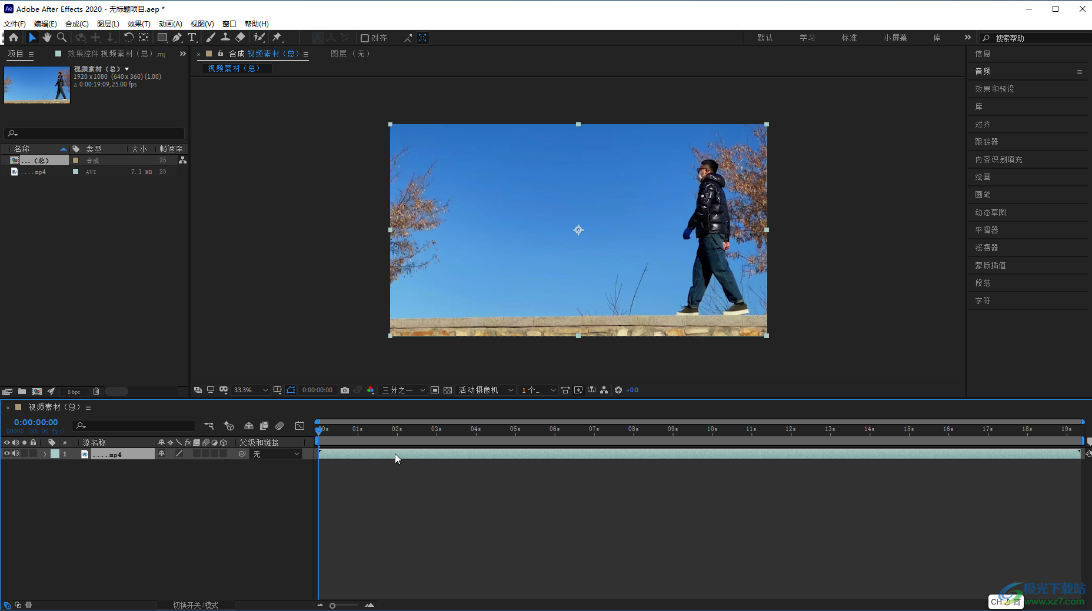
Task: Select the Clone Stamp tool
Action: [x=225, y=38]
